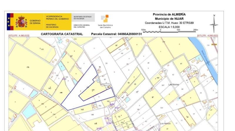Click the '200m' scale bar label
Viewport: 235px width, 131px height.
[195, 30]
